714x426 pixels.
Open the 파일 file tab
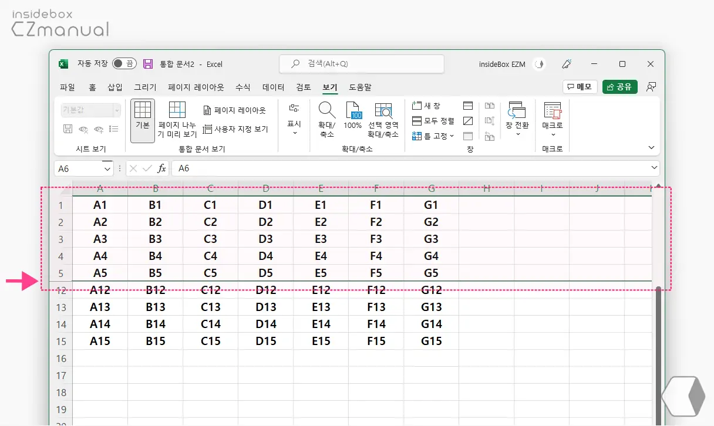[x=68, y=87]
